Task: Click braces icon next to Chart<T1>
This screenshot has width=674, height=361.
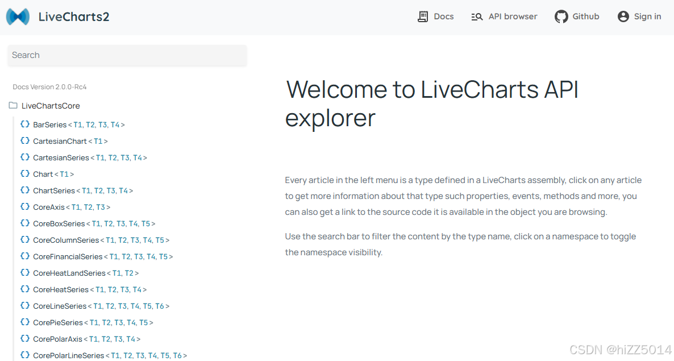Action: (x=25, y=173)
